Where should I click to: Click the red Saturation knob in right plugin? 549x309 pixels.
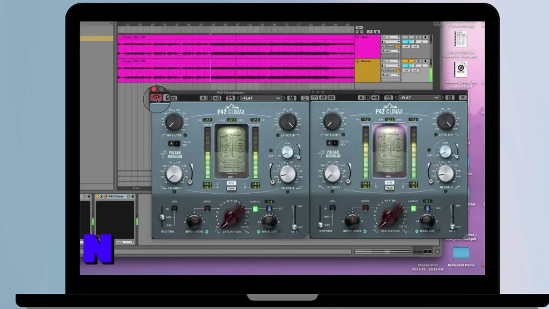coord(390,216)
